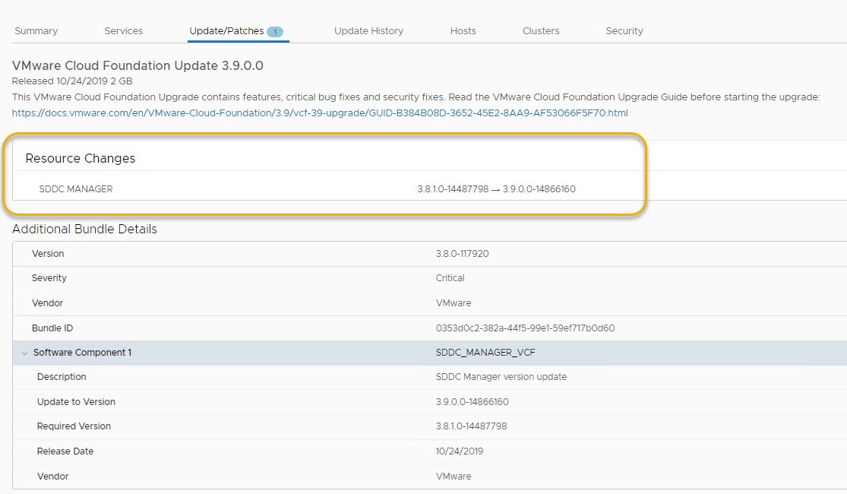View the Clusters tab

click(x=541, y=31)
